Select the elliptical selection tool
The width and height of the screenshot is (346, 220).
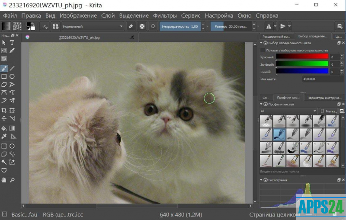pos(12,146)
